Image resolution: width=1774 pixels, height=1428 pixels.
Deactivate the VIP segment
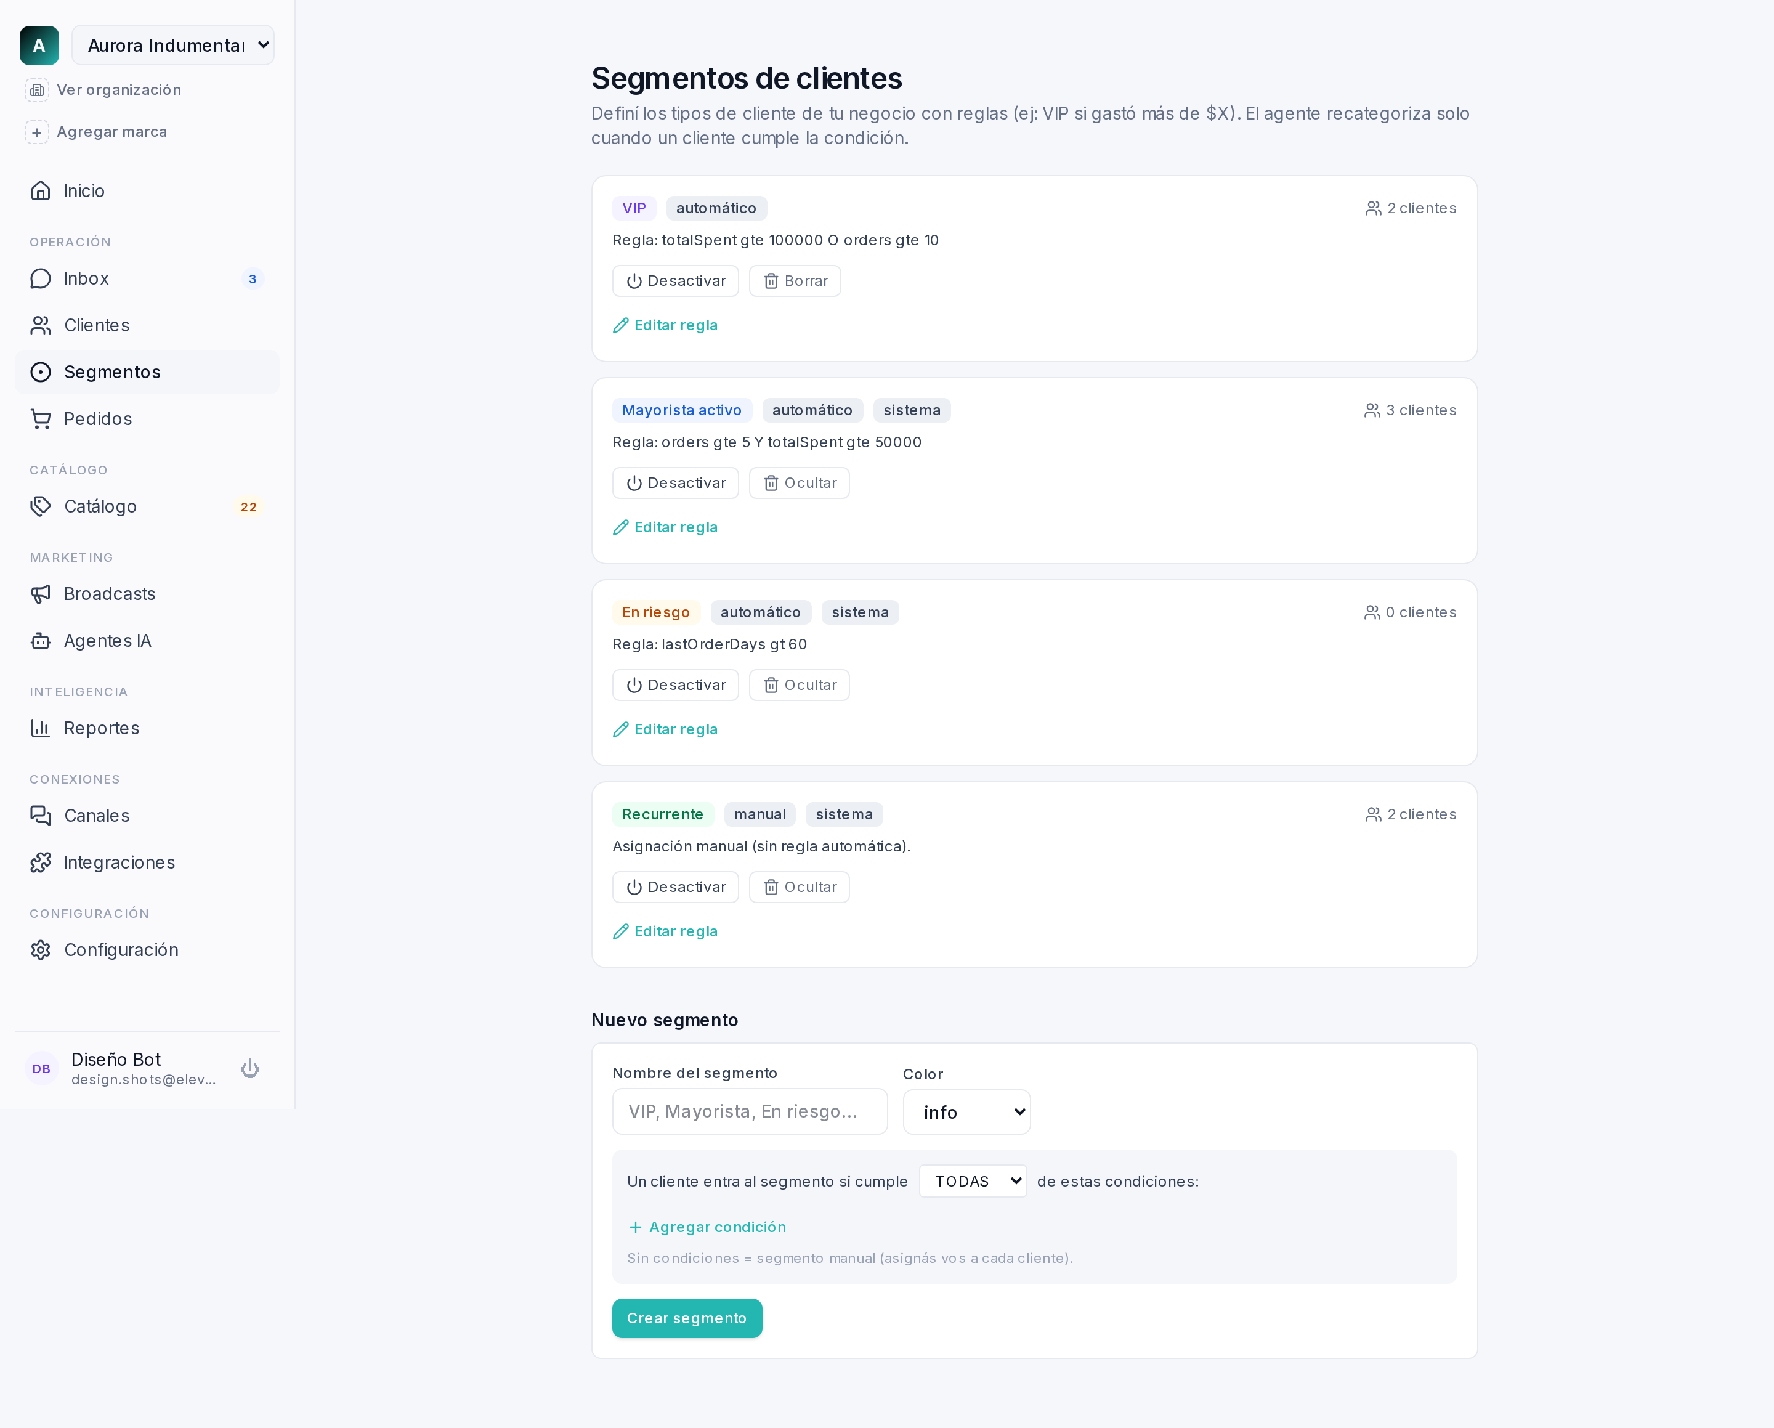point(676,281)
